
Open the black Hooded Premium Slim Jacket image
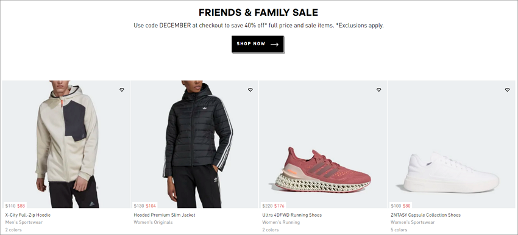194,144
